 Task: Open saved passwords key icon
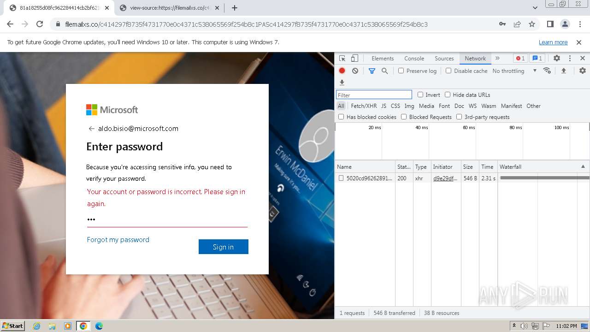tap(502, 24)
